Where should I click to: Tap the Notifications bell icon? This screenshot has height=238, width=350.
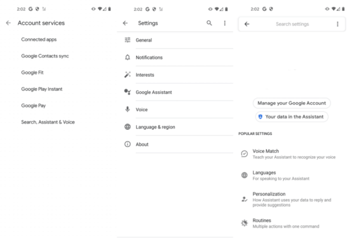coord(127,57)
